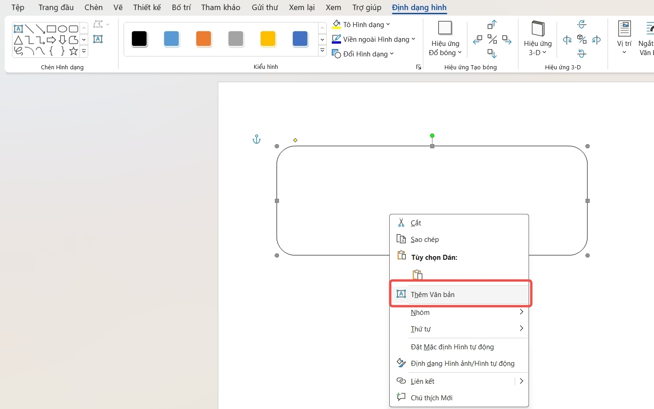This screenshot has height=409, width=654.
Task: Apply the orange shape style swatch
Action: (x=204, y=39)
